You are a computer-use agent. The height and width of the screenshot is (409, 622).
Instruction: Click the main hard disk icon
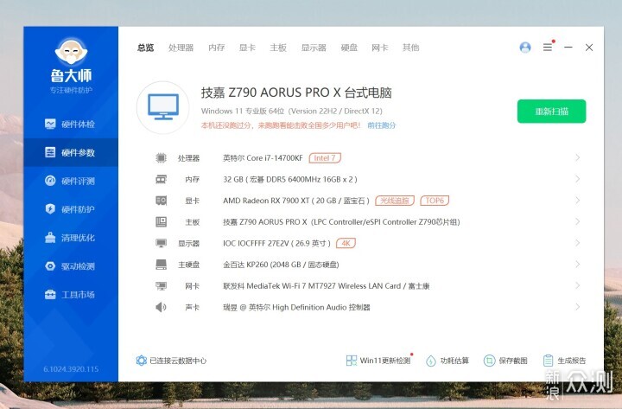[x=161, y=265]
